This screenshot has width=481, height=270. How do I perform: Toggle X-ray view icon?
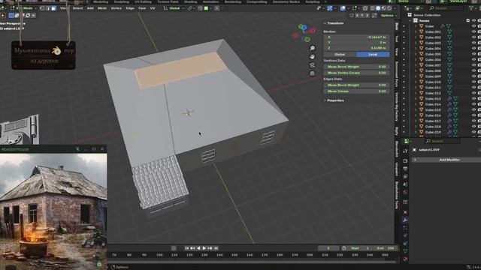[x=365, y=8]
